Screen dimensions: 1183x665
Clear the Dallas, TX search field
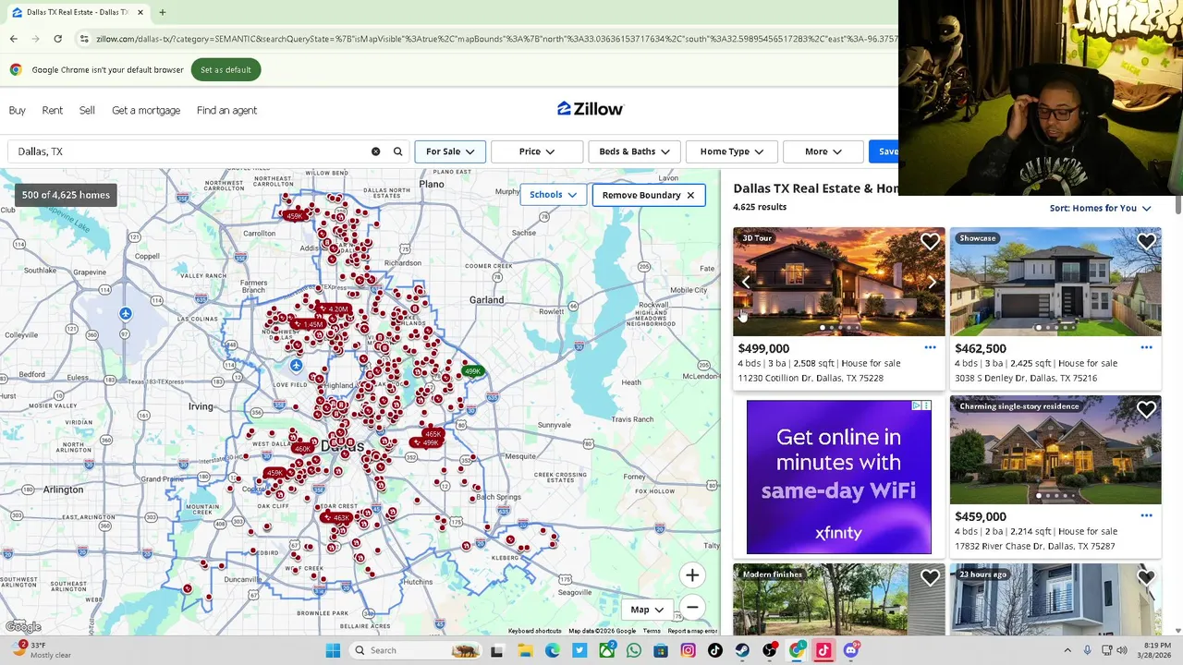[375, 151]
